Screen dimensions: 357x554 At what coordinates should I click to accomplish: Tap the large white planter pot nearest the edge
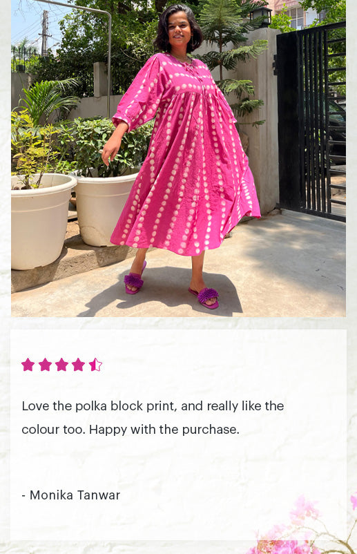pos(41,221)
